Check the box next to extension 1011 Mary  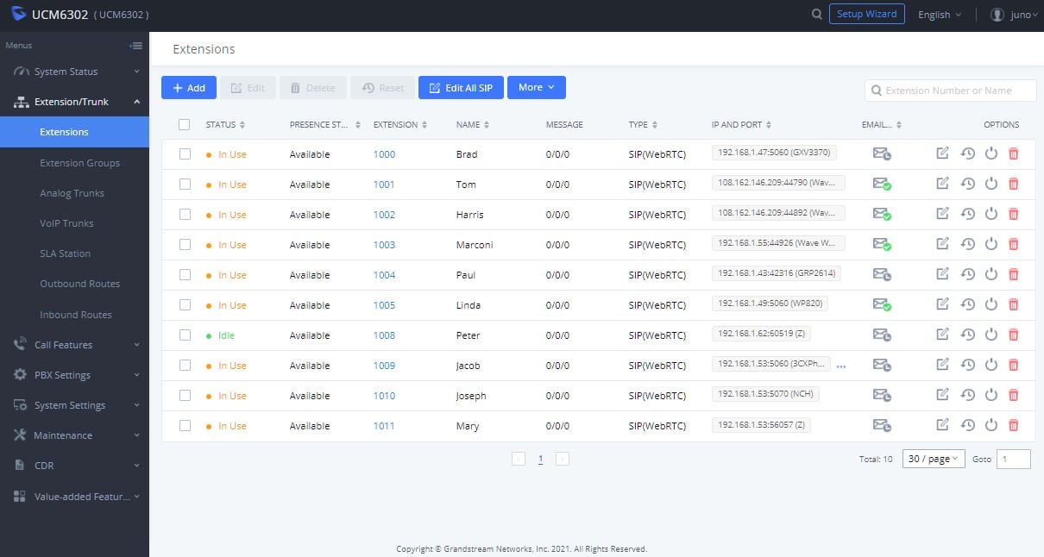pos(185,425)
